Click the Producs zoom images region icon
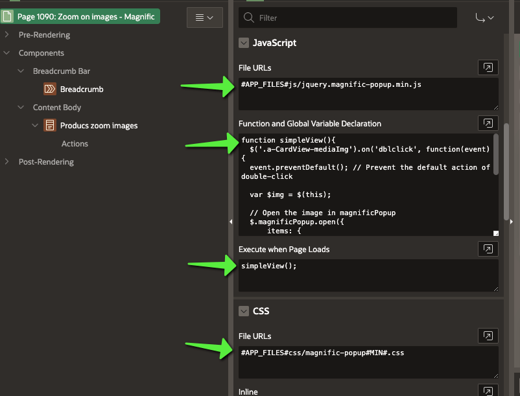This screenshot has height=396, width=520. tap(50, 125)
